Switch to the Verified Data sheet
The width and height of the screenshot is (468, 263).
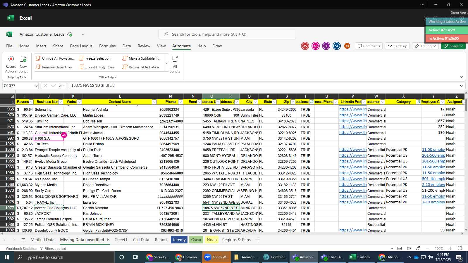click(x=43, y=240)
